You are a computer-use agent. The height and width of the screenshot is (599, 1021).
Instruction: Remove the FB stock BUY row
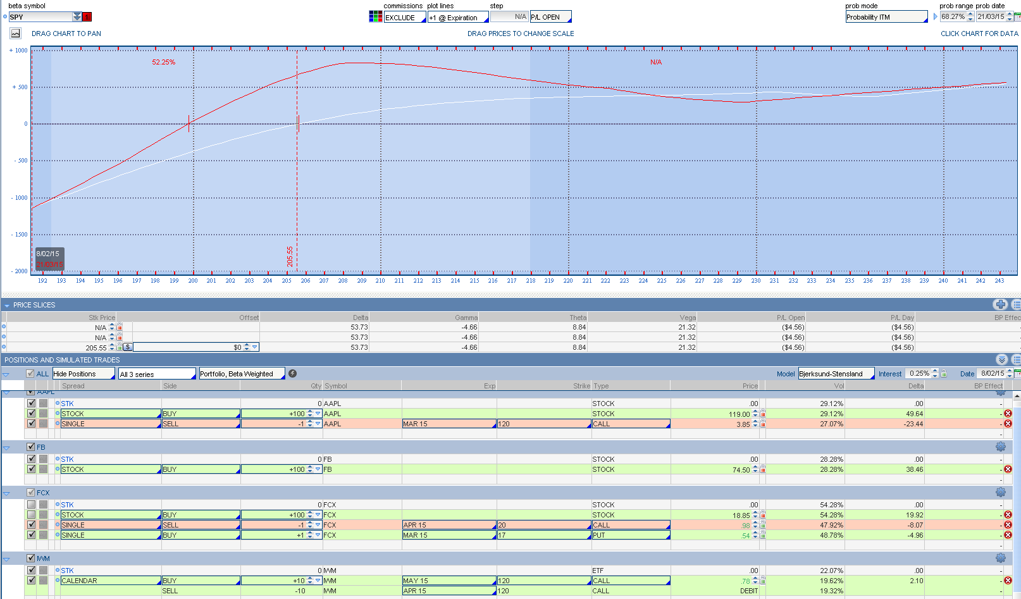1008,469
